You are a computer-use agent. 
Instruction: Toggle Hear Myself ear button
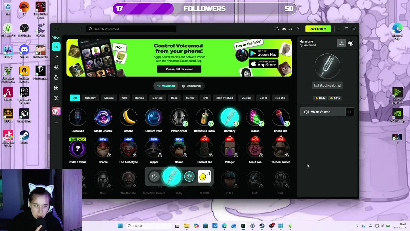pyautogui.click(x=189, y=176)
